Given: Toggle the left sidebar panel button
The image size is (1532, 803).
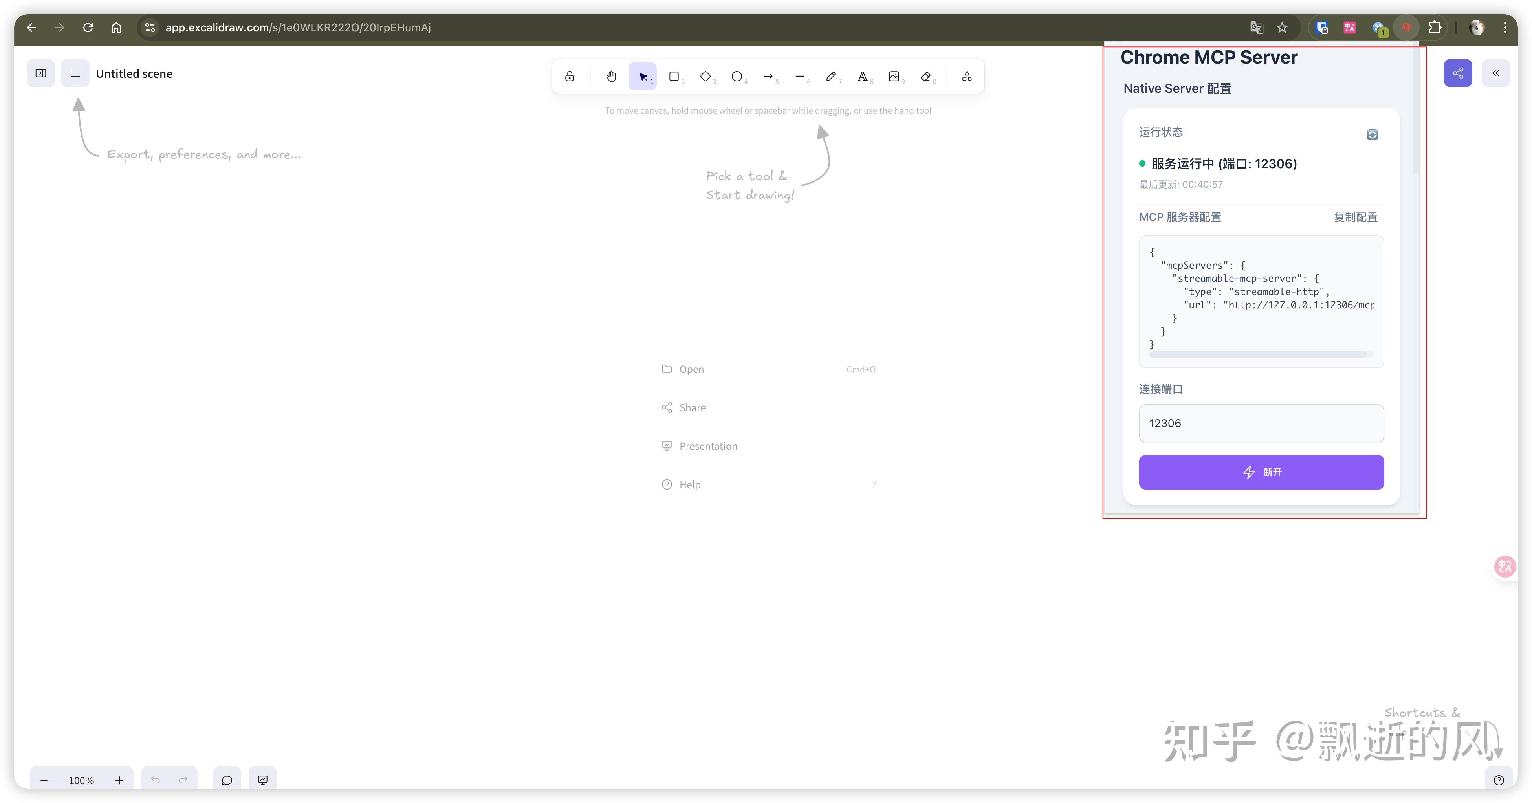Looking at the screenshot, I should tap(41, 73).
